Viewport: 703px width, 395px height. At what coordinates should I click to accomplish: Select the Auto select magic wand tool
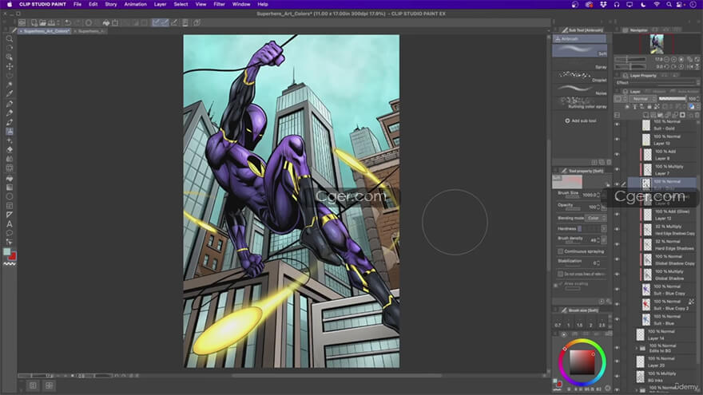(x=10, y=85)
